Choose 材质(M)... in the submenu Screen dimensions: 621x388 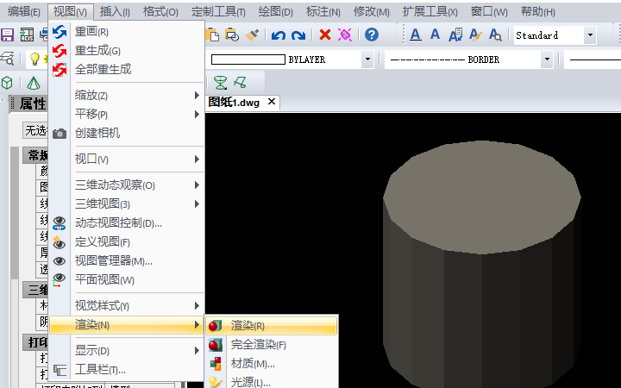tap(272, 364)
